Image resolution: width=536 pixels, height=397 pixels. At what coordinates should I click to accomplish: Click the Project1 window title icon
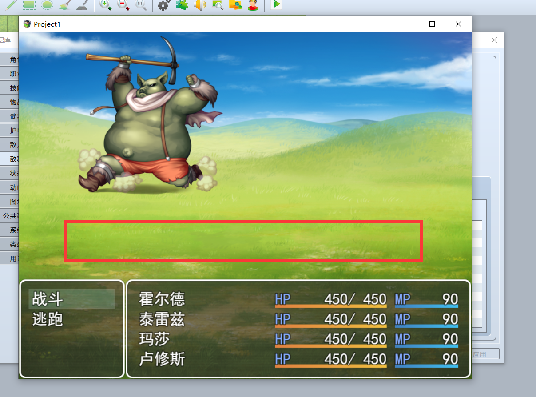point(27,24)
